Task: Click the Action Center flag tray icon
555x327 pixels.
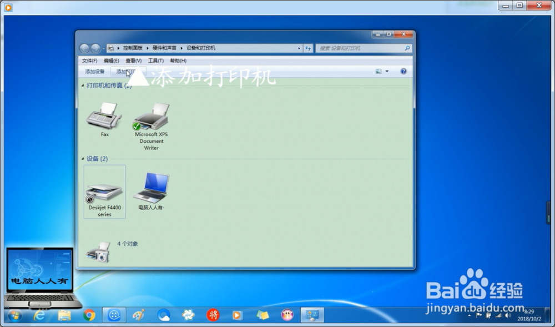Action: click(x=478, y=315)
